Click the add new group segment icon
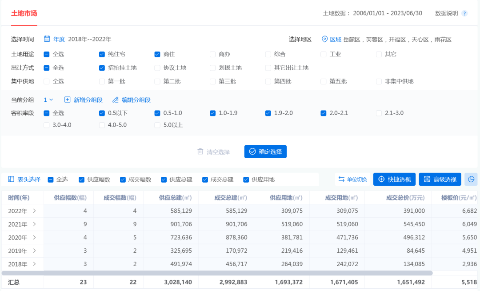Viewport: 480px width, 291px height. click(x=68, y=100)
